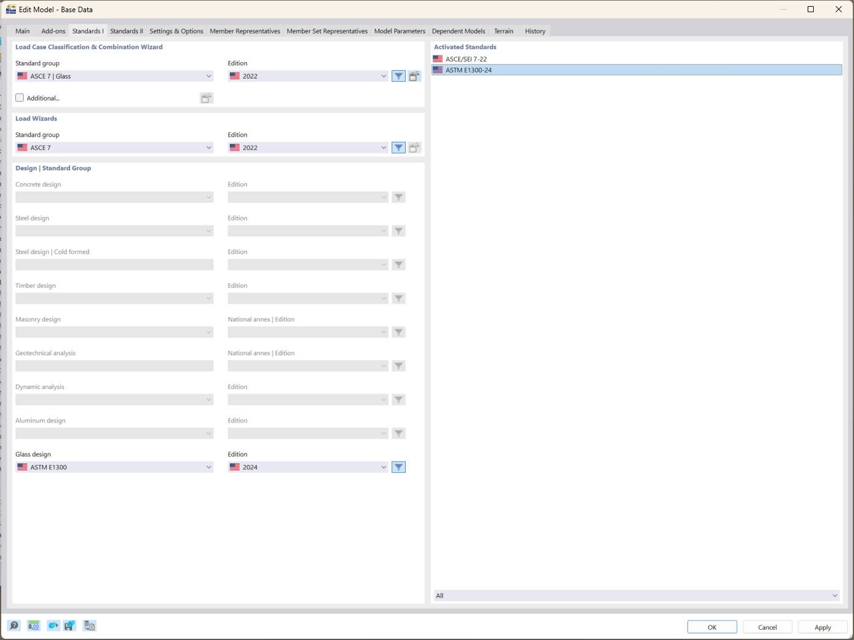854x640 pixels.
Task: Open the Glass design dropdown showing ASTM E1300
Action: [x=114, y=466]
